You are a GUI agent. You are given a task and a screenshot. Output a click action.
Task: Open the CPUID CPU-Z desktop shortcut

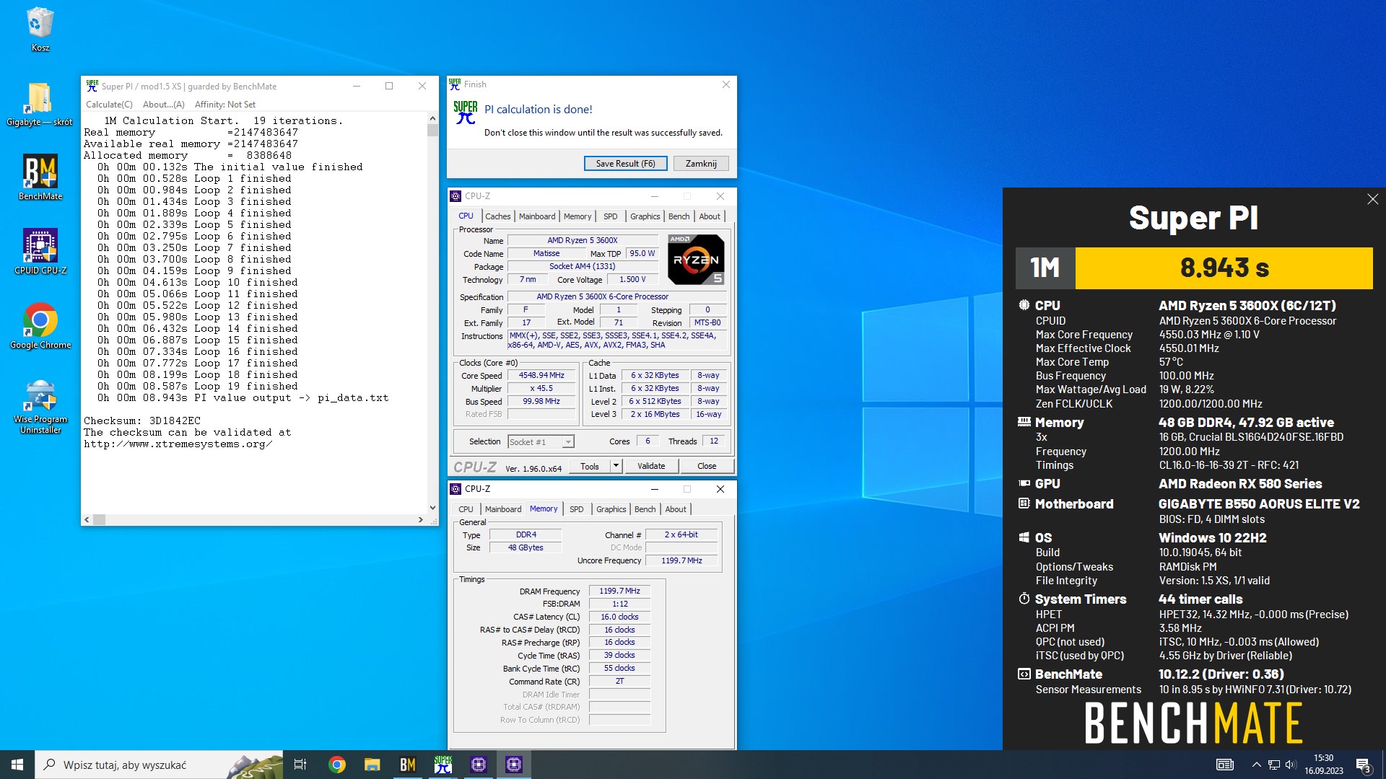point(40,252)
